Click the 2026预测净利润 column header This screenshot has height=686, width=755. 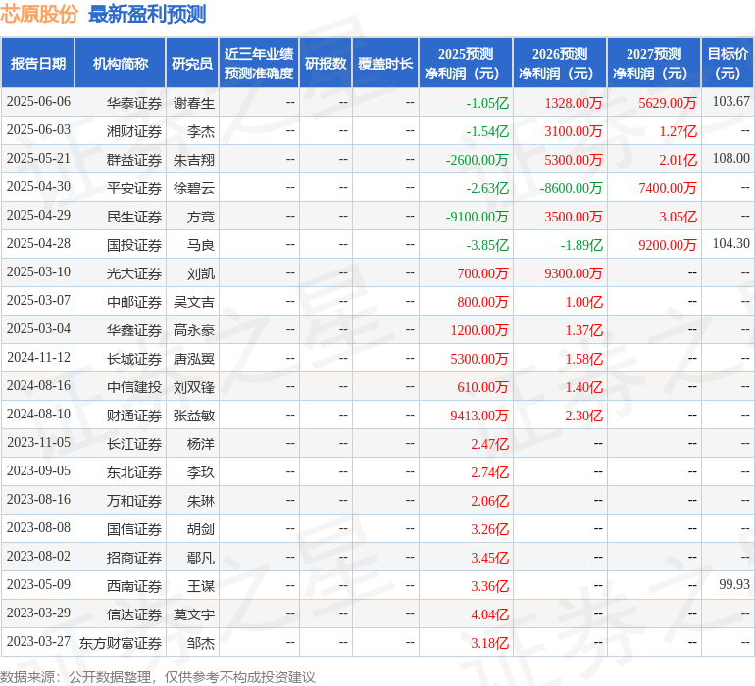(x=559, y=64)
